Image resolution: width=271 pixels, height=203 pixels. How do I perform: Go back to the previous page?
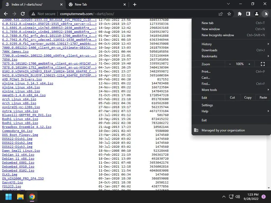coord(6,14)
